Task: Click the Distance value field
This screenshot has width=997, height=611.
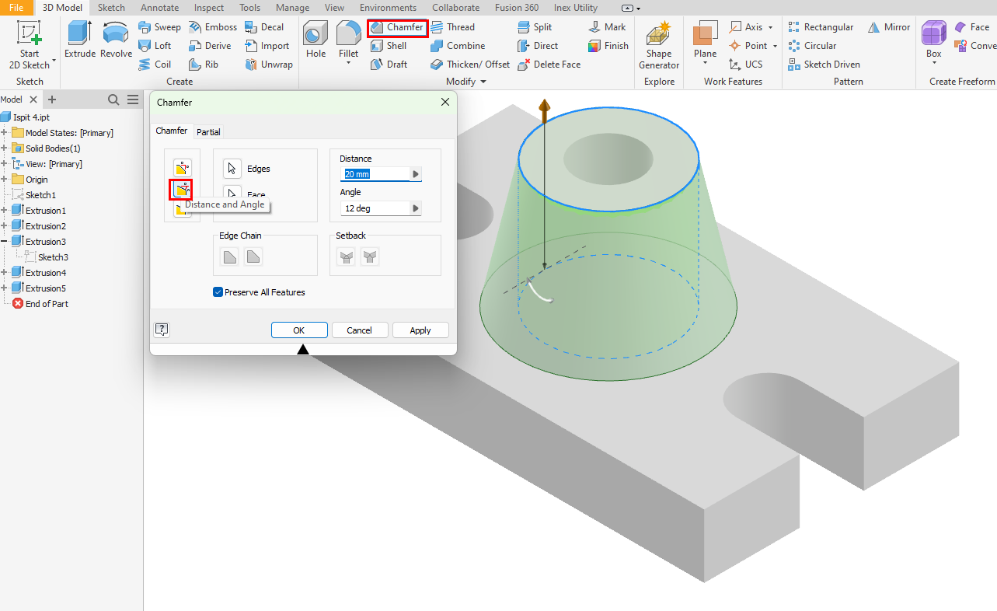Action: pyautogui.click(x=375, y=174)
